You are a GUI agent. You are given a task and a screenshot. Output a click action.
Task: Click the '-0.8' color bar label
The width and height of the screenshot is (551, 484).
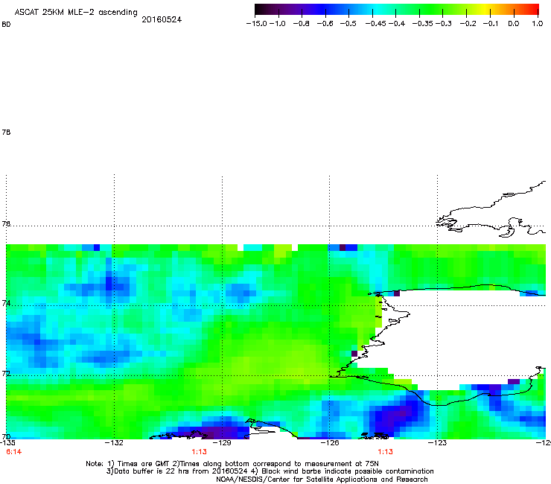pos(301,24)
